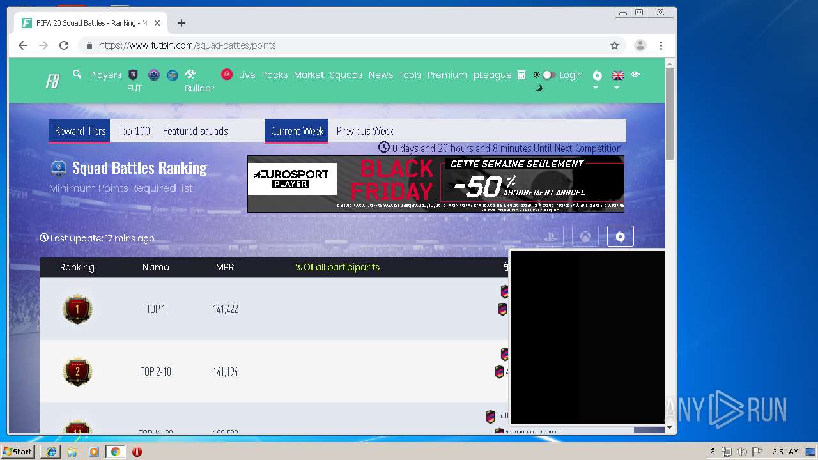The width and height of the screenshot is (818, 460).
Task: Open the Premium menu item
Action: click(x=447, y=75)
